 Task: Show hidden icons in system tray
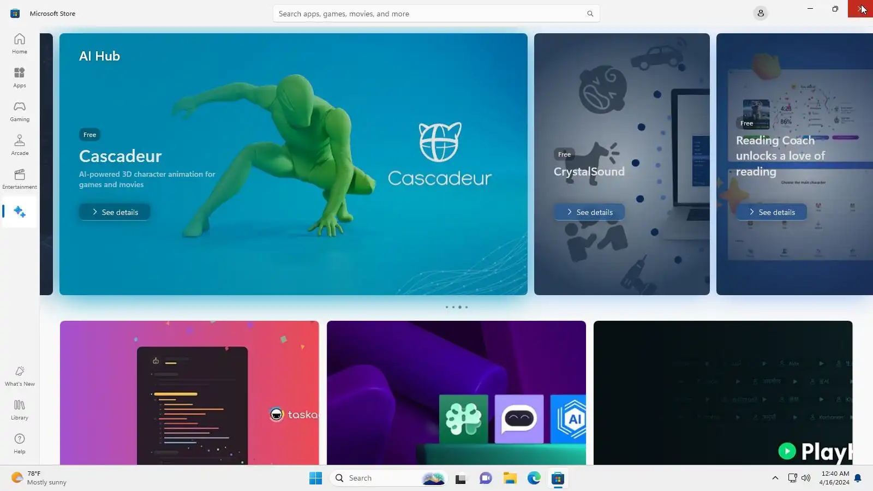[x=775, y=478]
